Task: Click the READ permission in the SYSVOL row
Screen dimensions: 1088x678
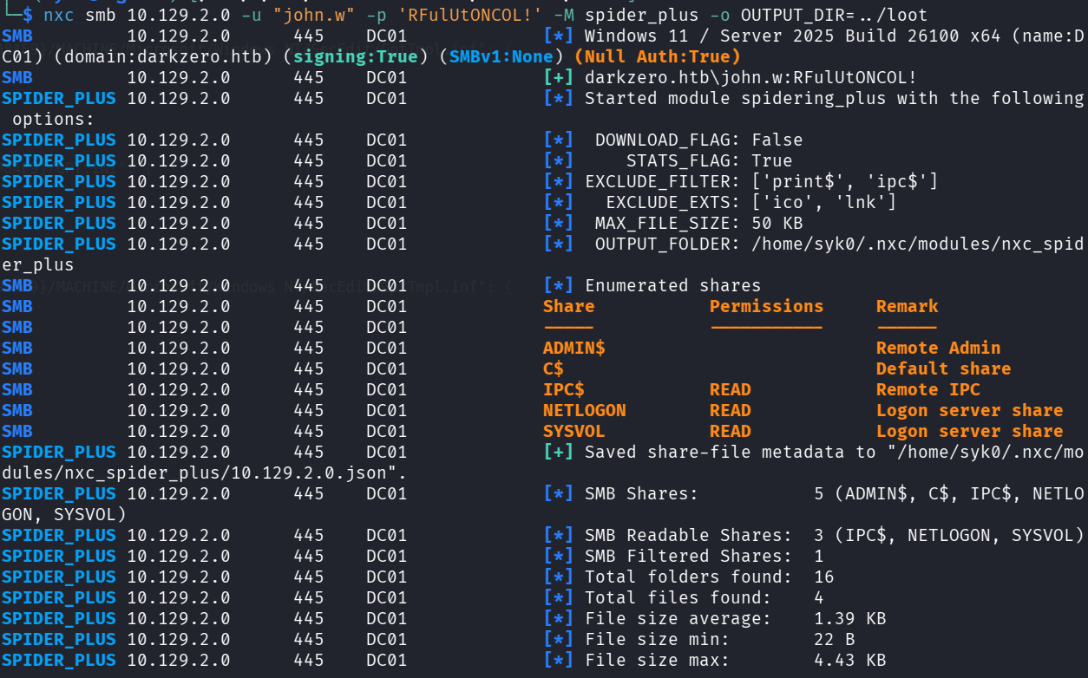Action: [x=731, y=431]
